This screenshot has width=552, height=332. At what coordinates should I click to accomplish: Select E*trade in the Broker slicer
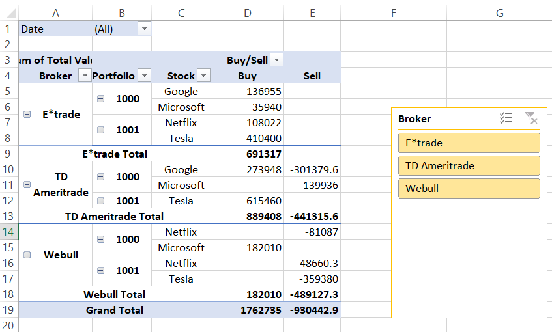click(x=469, y=143)
